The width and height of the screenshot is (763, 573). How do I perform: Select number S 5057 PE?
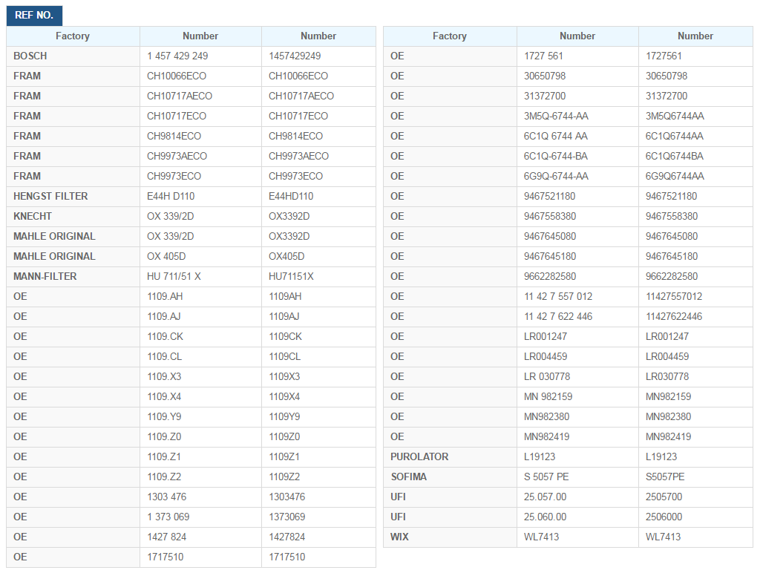546,477
